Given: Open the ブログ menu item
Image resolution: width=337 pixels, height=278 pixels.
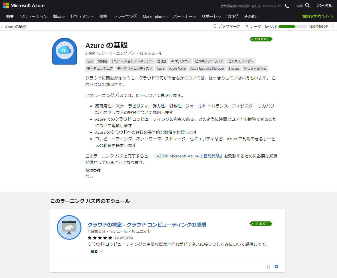Looking at the screenshot, I should point(232,17).
